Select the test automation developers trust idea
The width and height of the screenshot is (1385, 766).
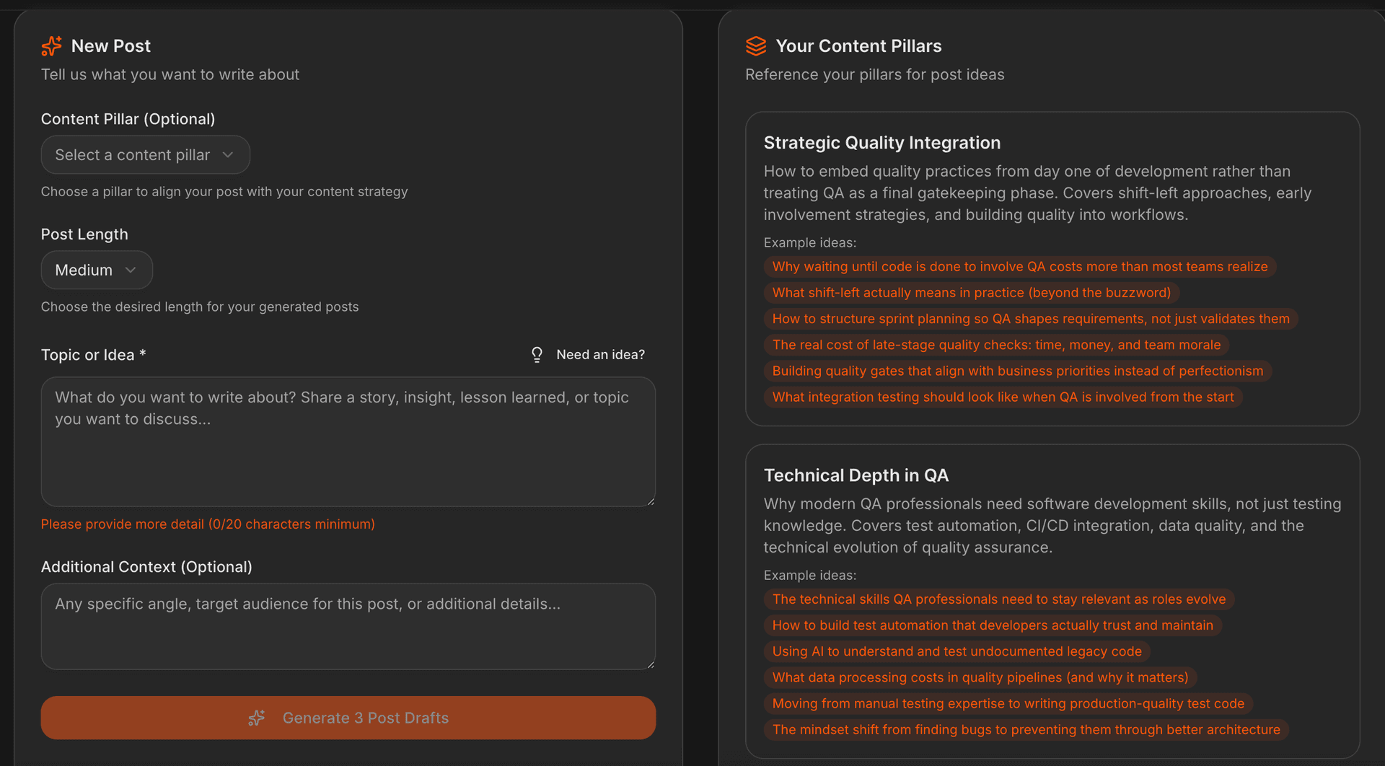click(x=992, y=625)
